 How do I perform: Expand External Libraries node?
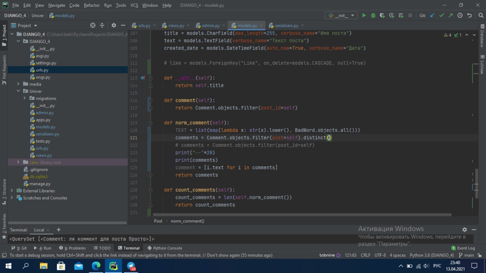(12, 191)
